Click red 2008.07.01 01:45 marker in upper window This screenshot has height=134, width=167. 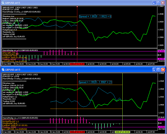77,64
